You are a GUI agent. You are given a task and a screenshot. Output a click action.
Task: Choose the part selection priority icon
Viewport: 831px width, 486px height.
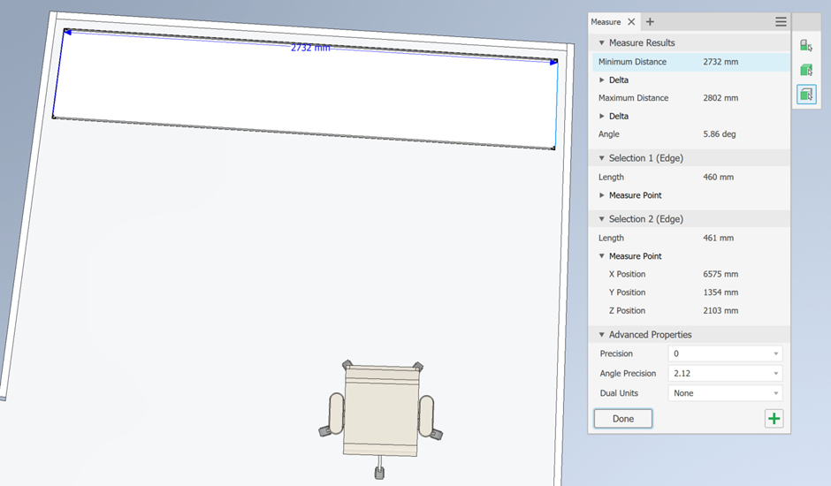pyautogui.click(x=805, y=70)
